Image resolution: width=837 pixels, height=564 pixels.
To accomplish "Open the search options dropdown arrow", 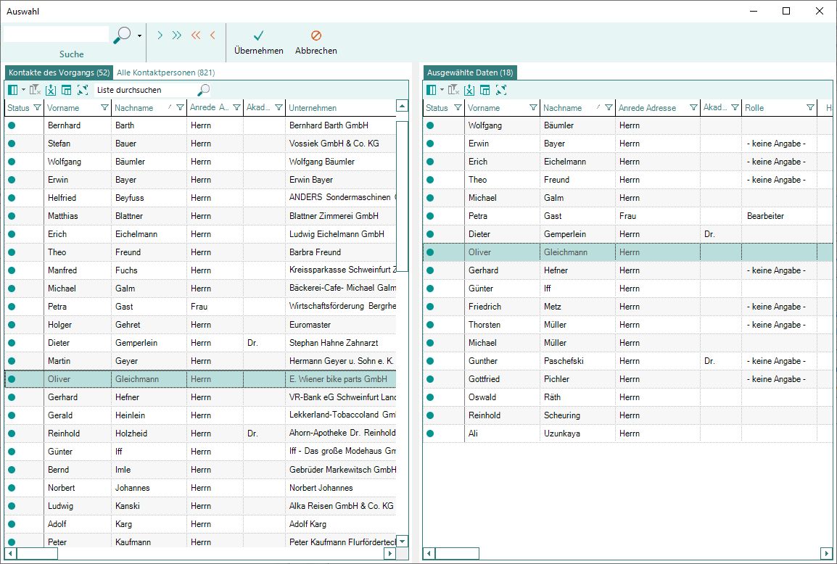I will coord(139,36).
